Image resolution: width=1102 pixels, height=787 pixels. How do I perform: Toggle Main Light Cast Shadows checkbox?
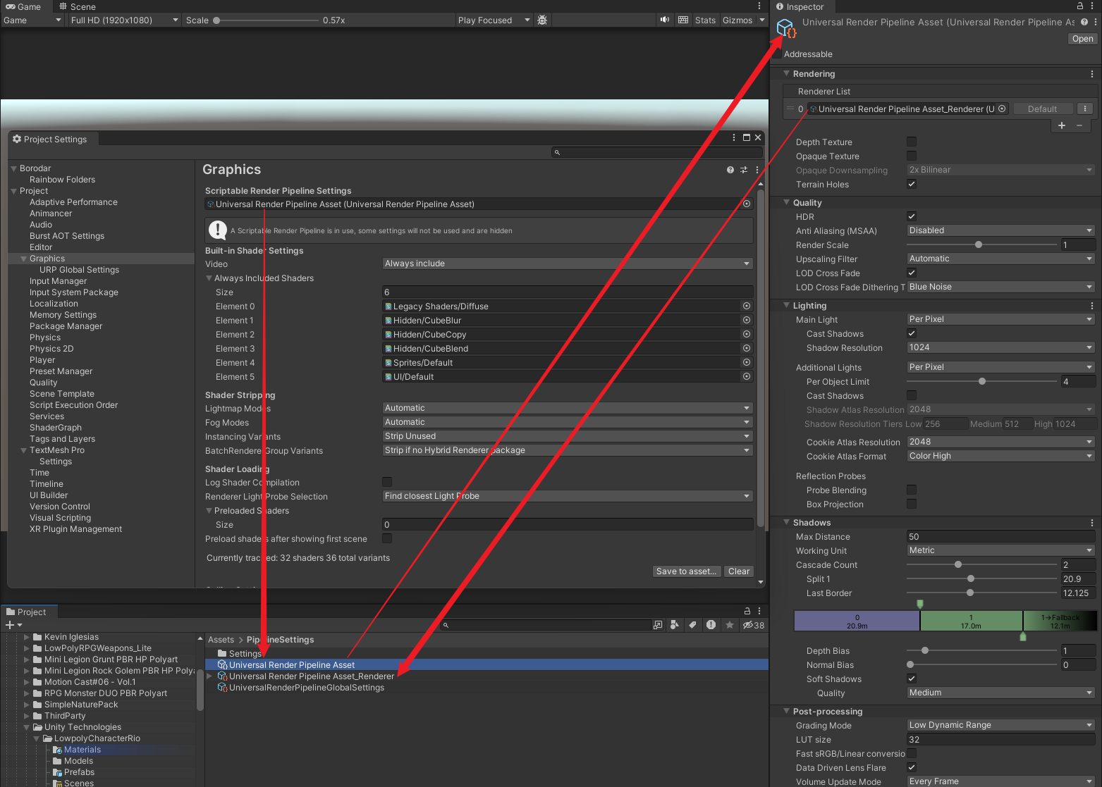[x=912, y=333]
